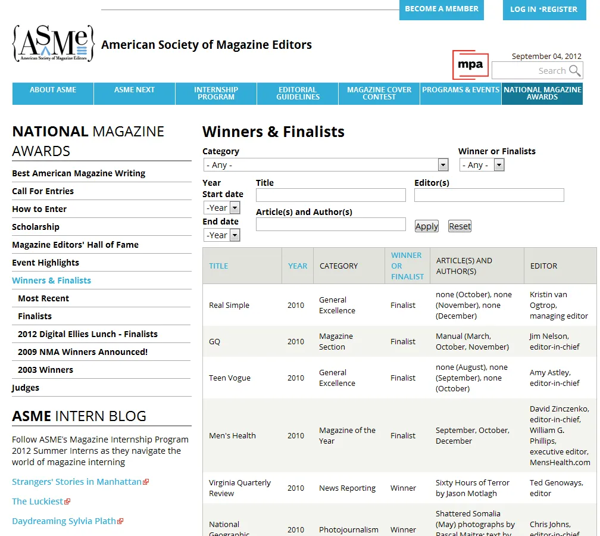The image size is (600, 536).
Task: Open the Event Highlights link
Action: (45, 263)
